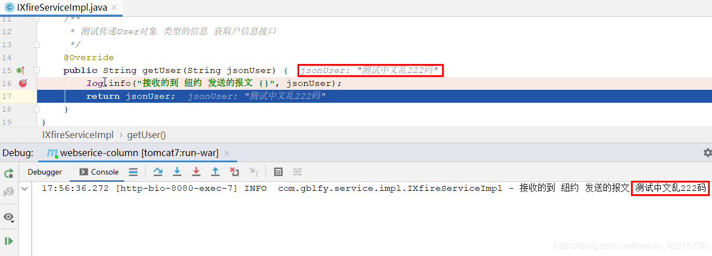
Task: Click the log.info statement on line 16
Action: [x=214, y=83]
